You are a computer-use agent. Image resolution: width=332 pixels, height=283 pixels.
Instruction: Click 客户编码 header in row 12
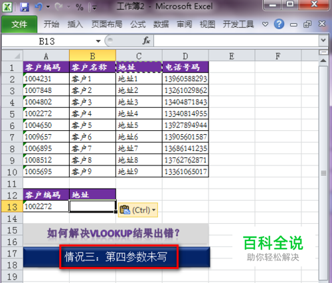46,195
